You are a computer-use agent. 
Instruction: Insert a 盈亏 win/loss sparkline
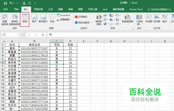click(x=165, y=18)
